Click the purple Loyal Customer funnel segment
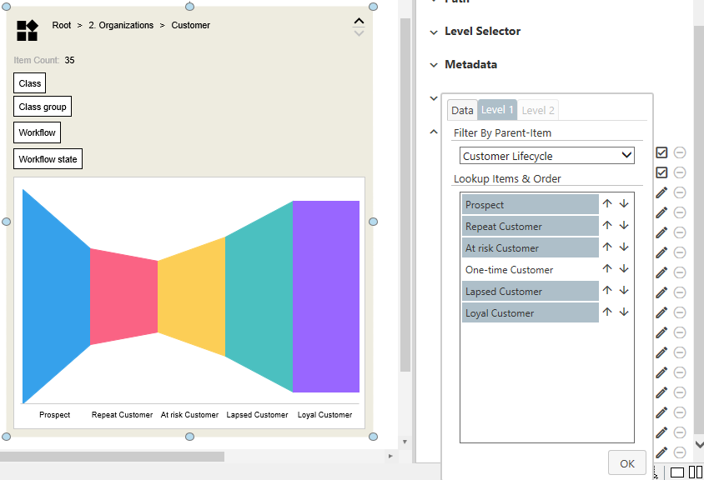The image size is (704, 480). click(325, 296)
